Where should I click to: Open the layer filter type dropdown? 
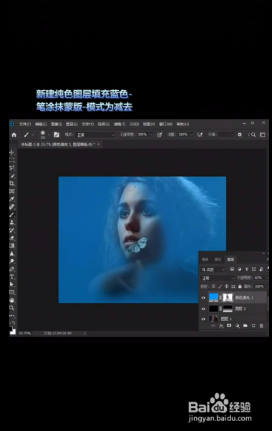pos(213,269)
